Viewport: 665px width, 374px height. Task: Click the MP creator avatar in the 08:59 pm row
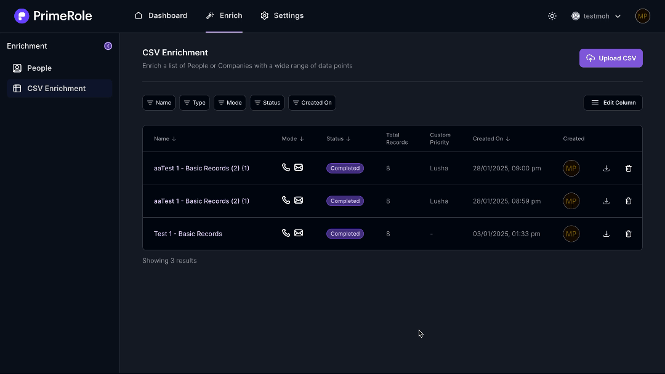tap(571, 201)
